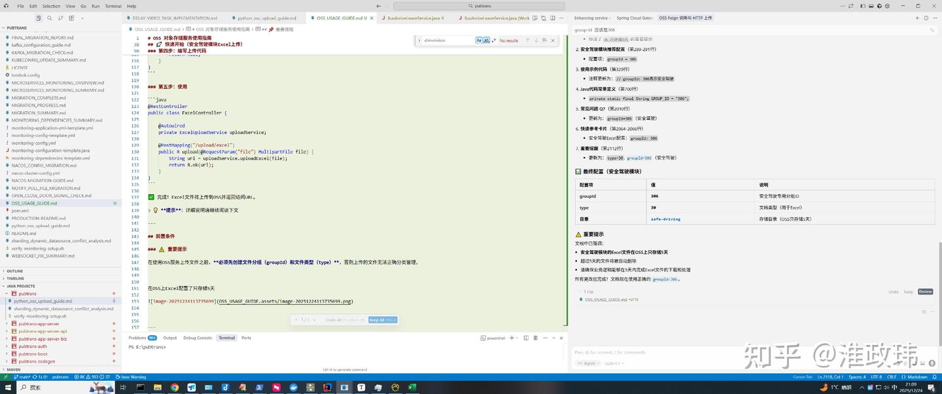Click the notifications bell in status bar
The image size is (942, 394).
tap(935, 376)
